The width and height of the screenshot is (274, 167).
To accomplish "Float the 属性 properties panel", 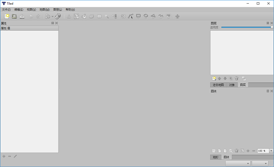I will (53, 23).
